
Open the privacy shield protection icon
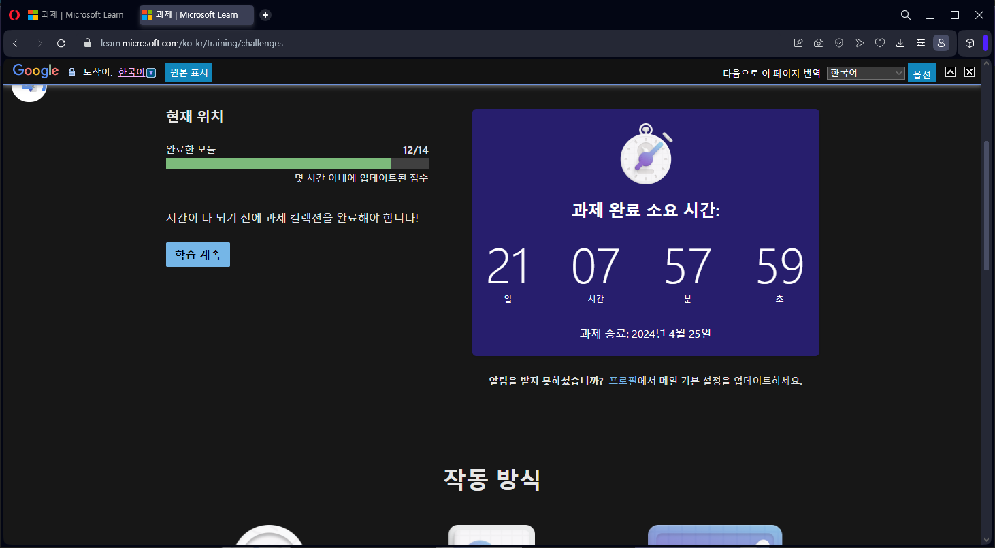pyautogui.click(x=839, y=43)
